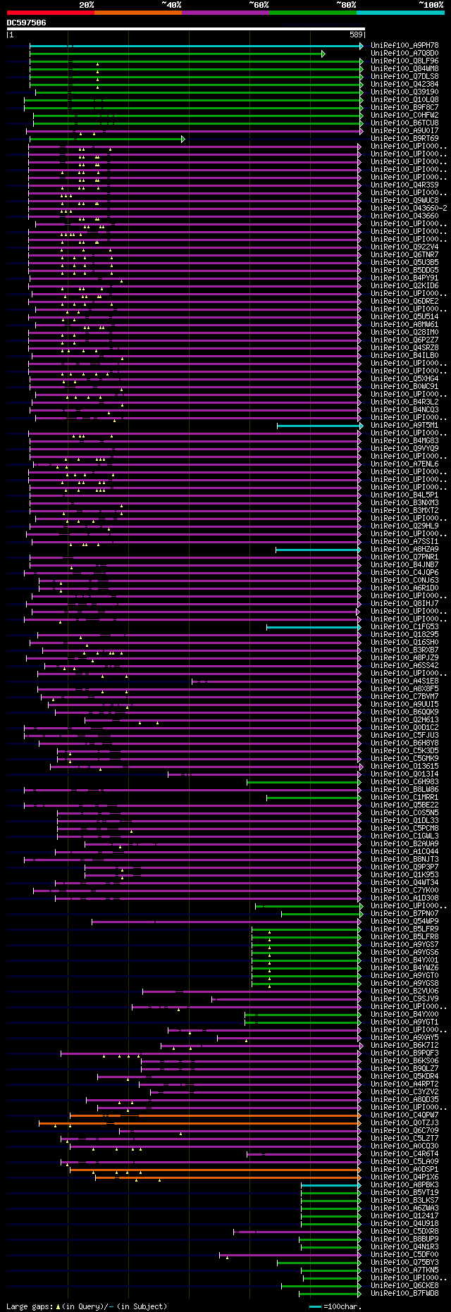Open hit UniRef100_A7Q8D0
451x1312 pixels.
[404, 53]
